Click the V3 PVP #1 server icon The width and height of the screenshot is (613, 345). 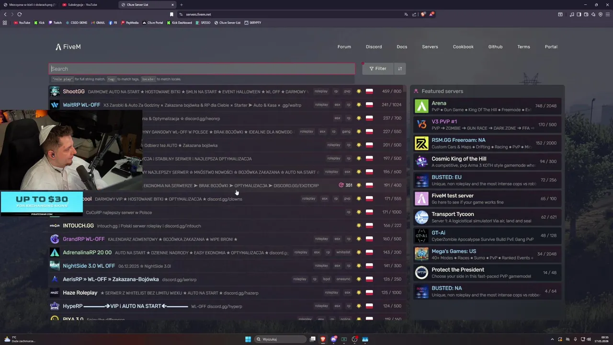[421, 125]
